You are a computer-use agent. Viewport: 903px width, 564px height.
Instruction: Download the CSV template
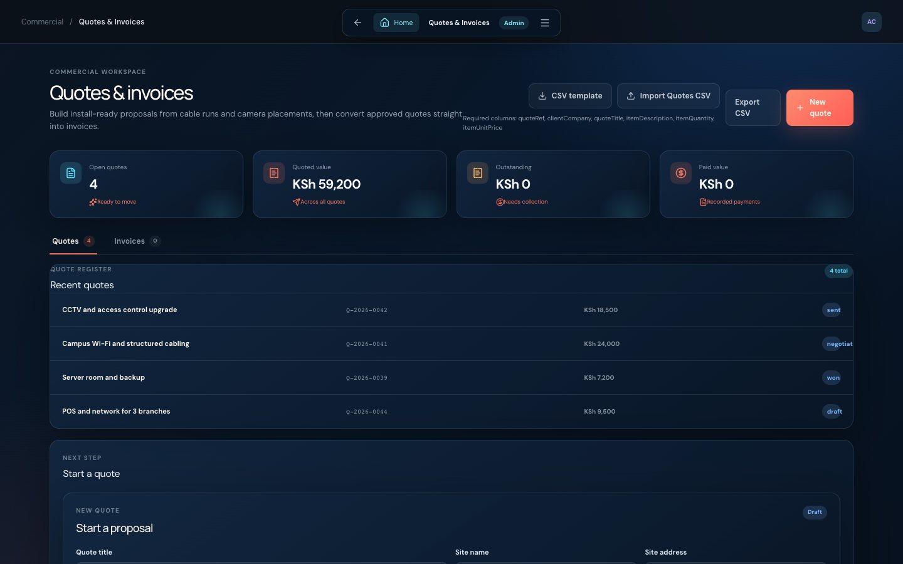pyautogui.click(x=570, y=96)
